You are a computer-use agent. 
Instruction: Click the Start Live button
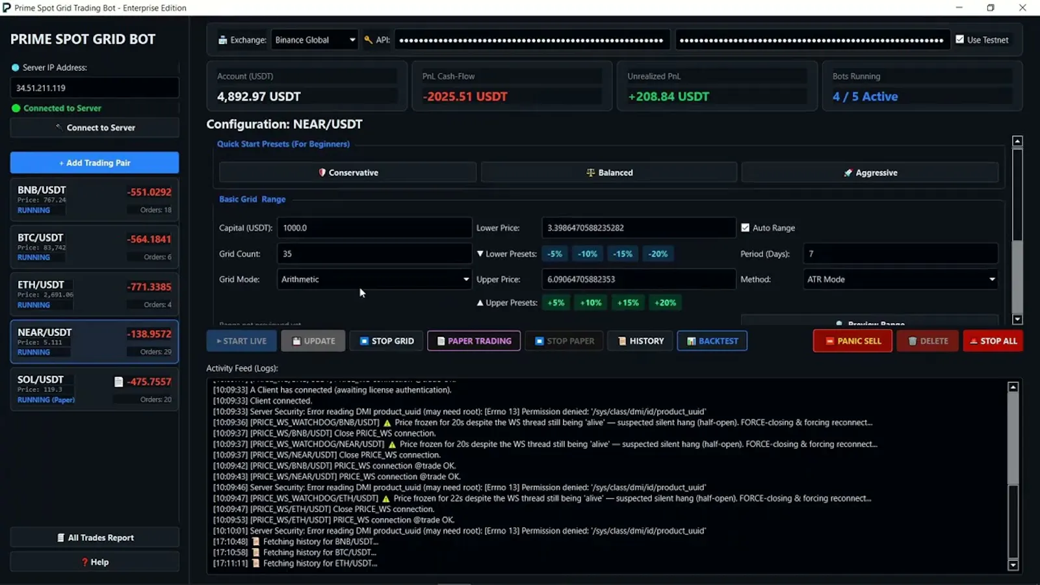242,341
